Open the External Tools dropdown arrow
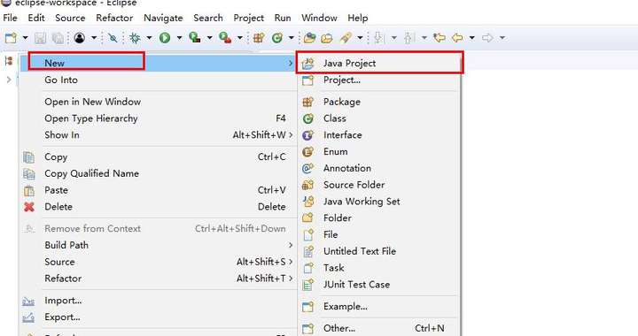 (x=239, y=38)
